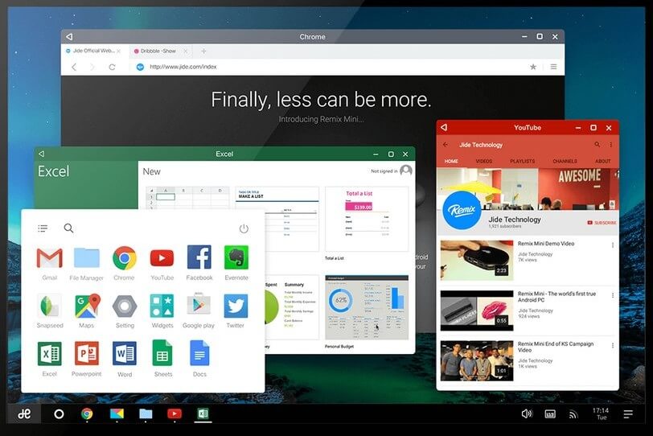Go back with the YouTube header arrow
Screen dimensions: 653x436
[x=446, y=145]
